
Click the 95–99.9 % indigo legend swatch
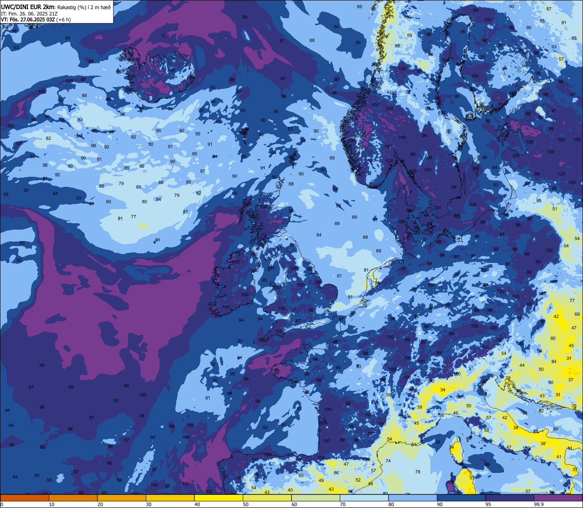[510, 498]
